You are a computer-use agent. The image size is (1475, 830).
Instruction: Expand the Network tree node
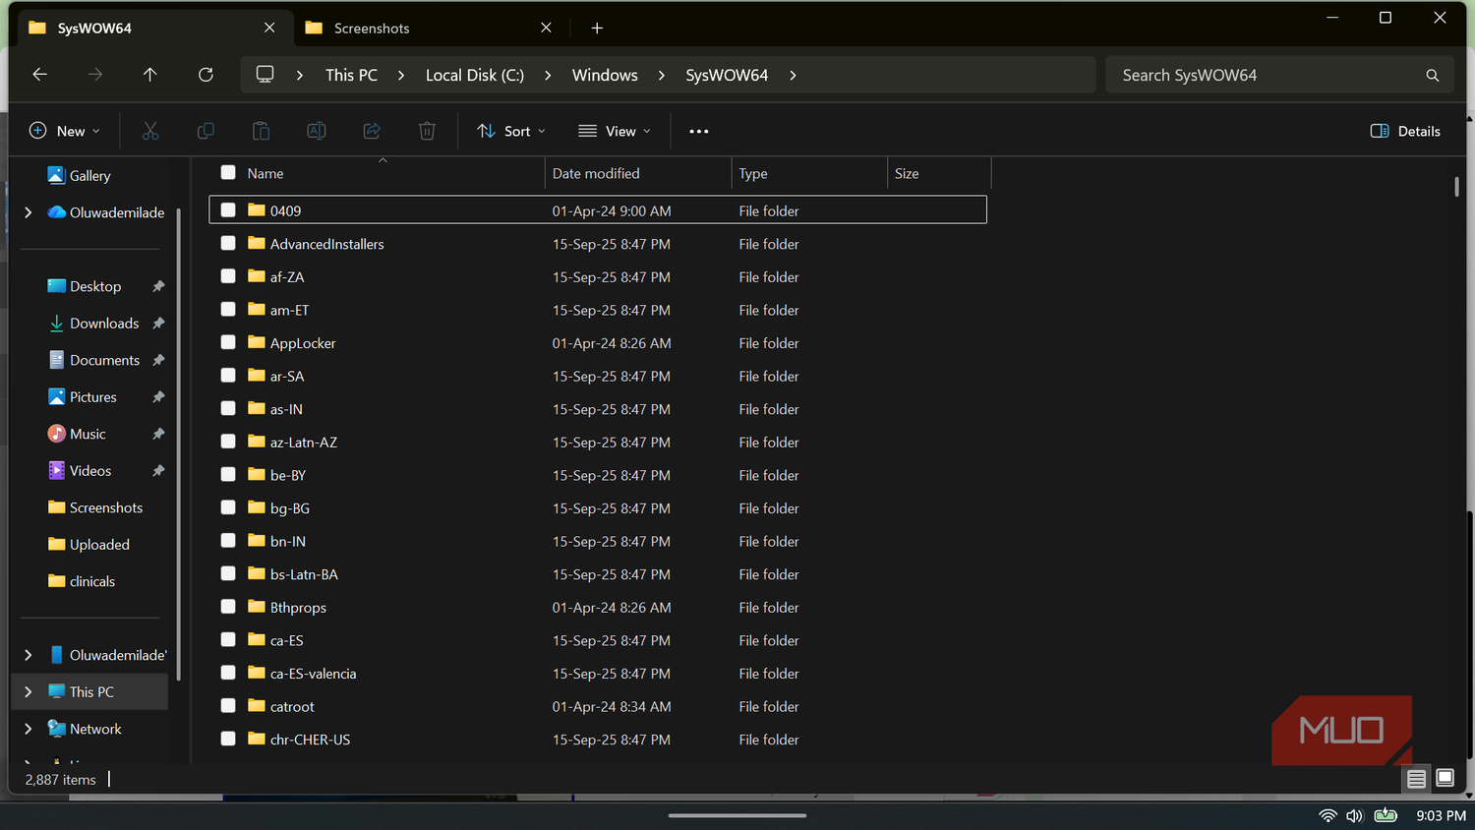pyautogui.click(x=28, y=729)
